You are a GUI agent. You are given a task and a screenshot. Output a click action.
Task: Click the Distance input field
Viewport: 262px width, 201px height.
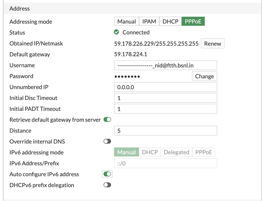tap(165, 131)
